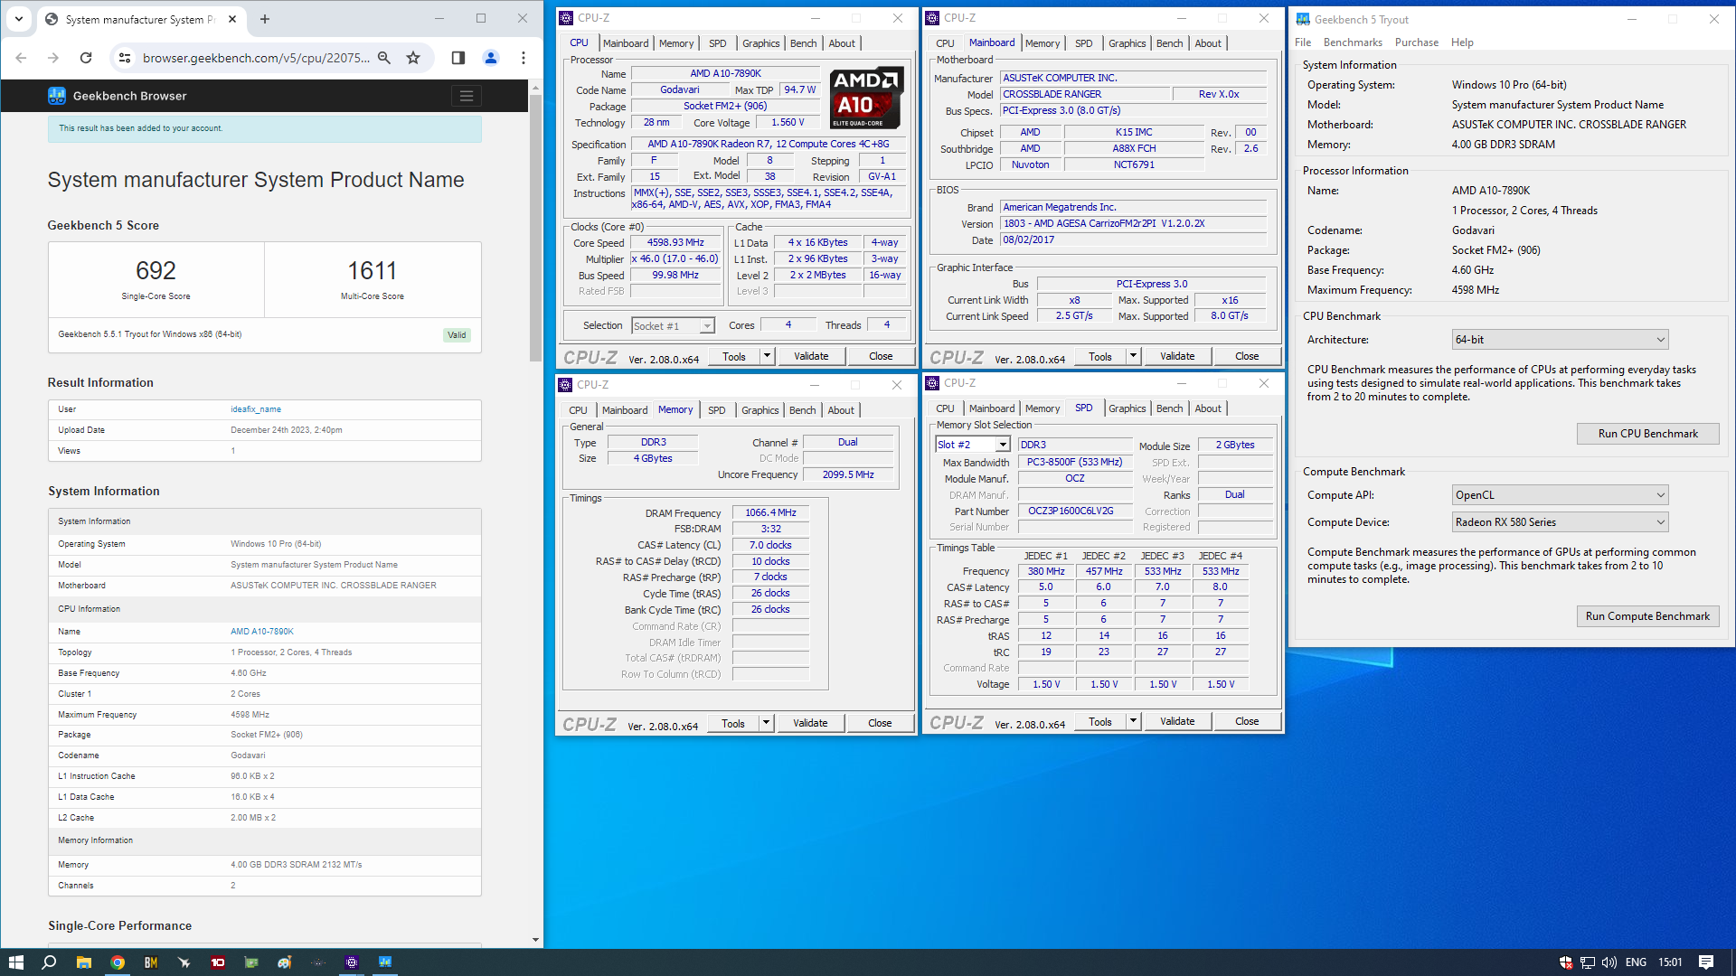Switch to Geekbench app in the taskbar
The image size is (1736, 976).
click(x=385, y=962)
